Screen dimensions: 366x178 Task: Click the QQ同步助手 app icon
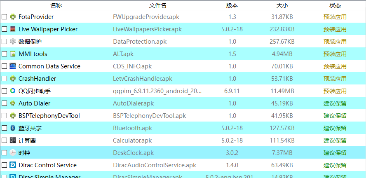(x=13, y=91)
